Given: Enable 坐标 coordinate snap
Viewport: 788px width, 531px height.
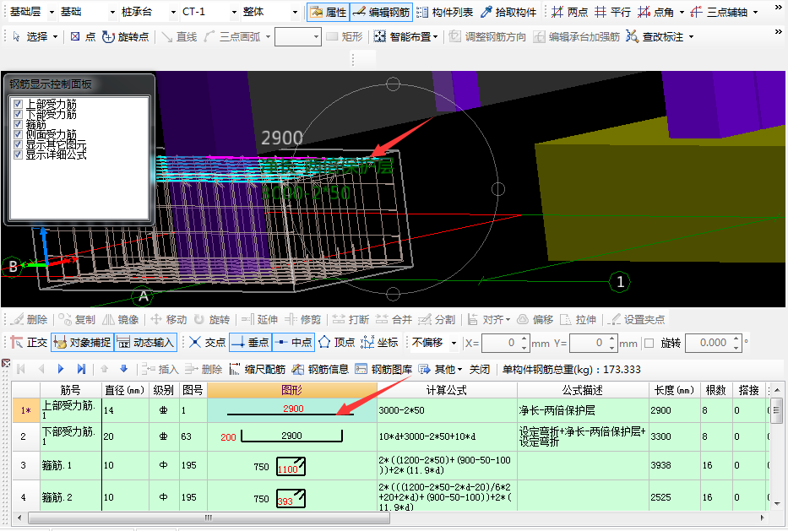Looking at the screenshot, I should [x=379, y=343].
